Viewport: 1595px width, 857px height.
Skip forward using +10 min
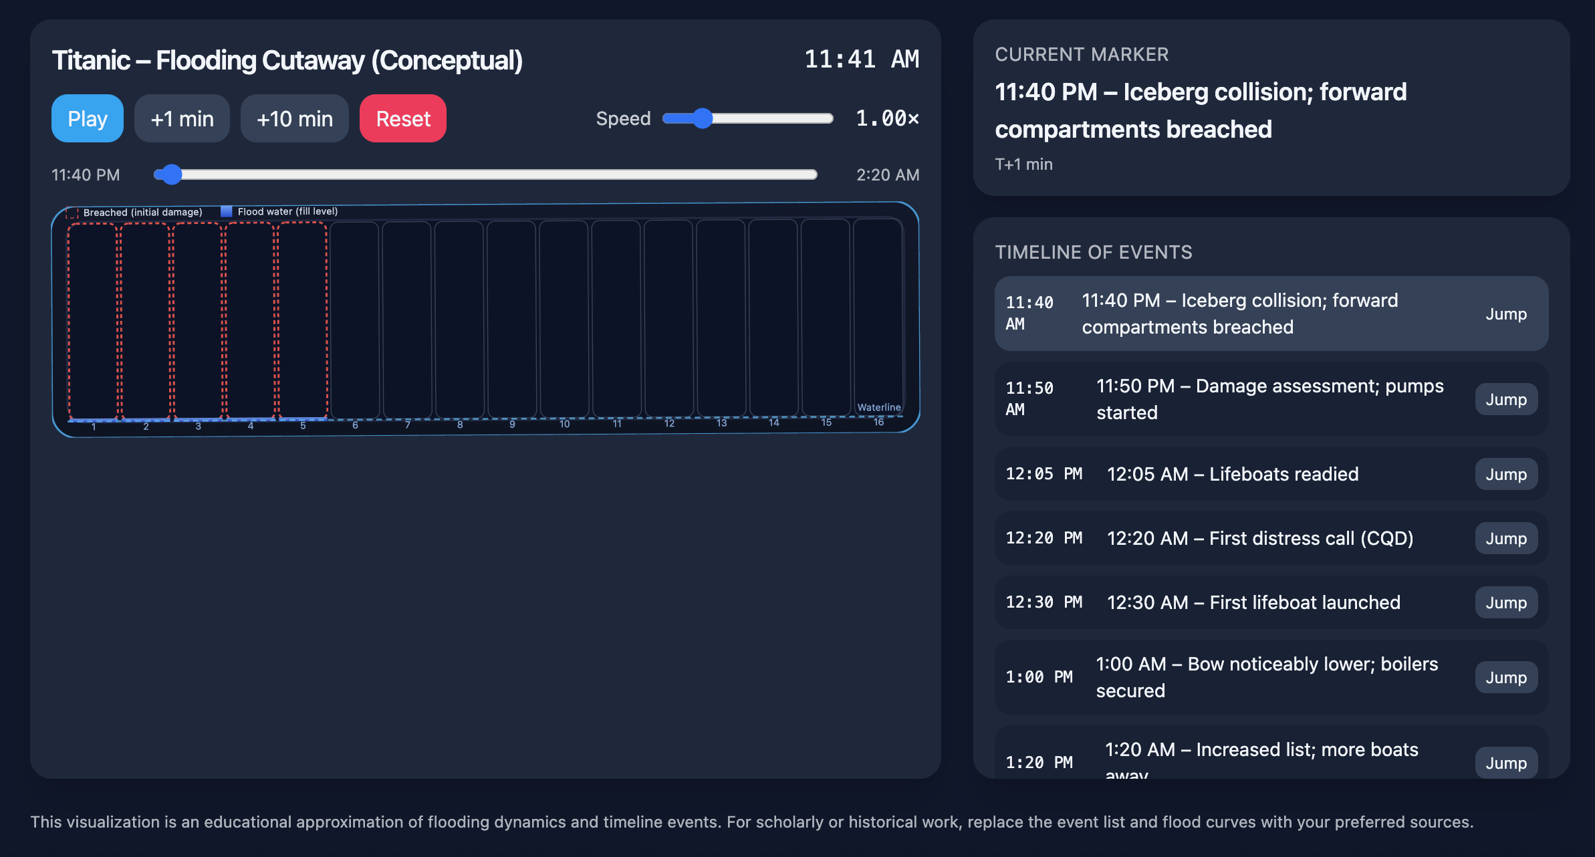[x=294, y=118]
